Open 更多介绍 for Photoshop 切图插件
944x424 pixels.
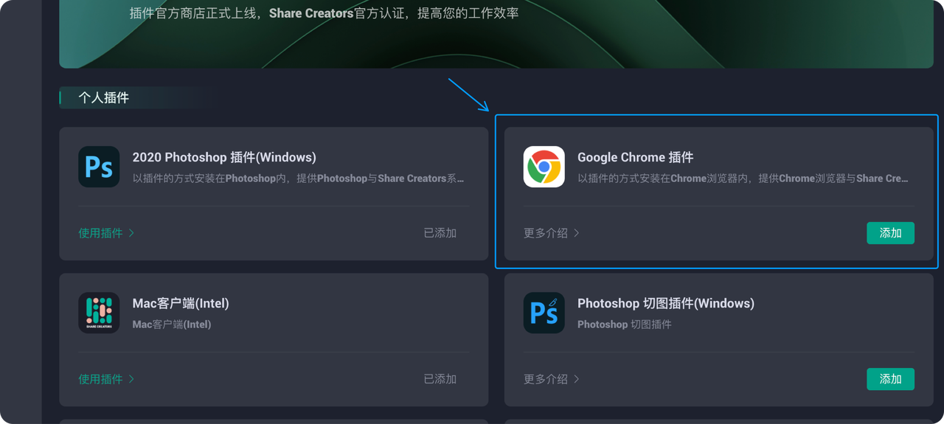pos(552,379)
